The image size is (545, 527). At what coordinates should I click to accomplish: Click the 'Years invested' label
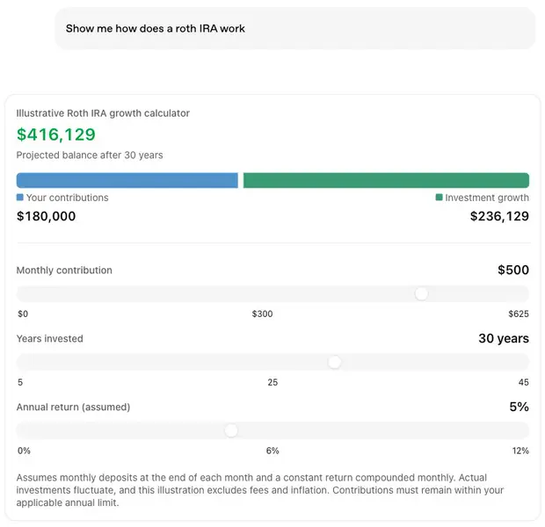click(50, 339)
